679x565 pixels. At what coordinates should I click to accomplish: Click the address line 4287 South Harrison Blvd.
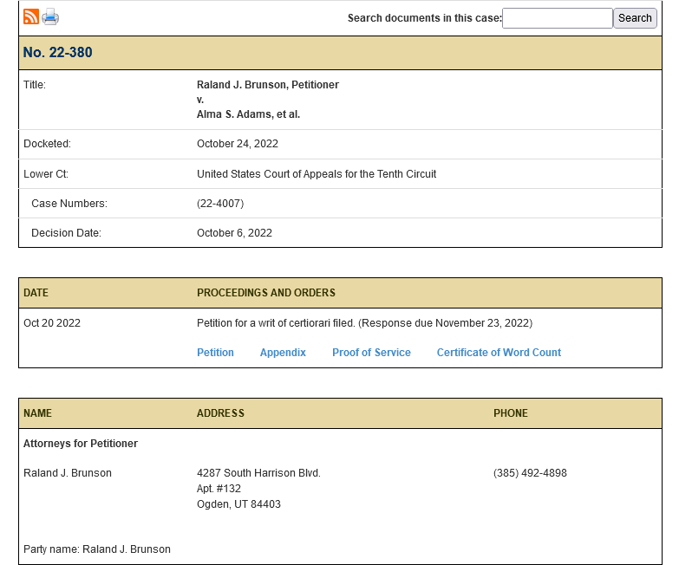[x=258, y=473]
